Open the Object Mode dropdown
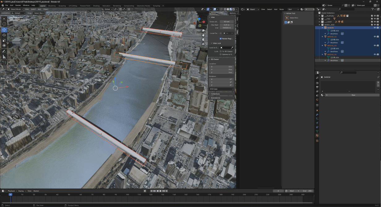Screen dimensions: 381x207 click(15, 9)
